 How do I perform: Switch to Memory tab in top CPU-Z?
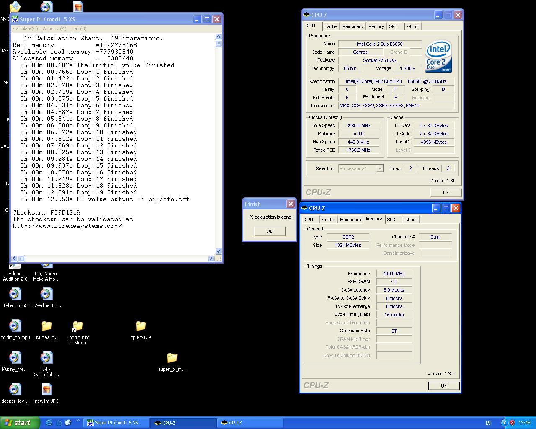point(376,26)
